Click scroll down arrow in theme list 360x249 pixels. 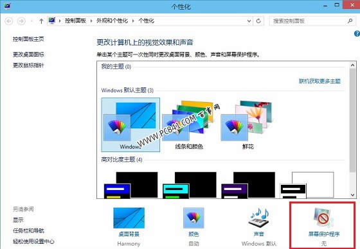pyautogui.click(x=353, y=195)
